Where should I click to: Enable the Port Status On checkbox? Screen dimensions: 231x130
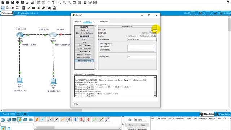pos(152,30)
